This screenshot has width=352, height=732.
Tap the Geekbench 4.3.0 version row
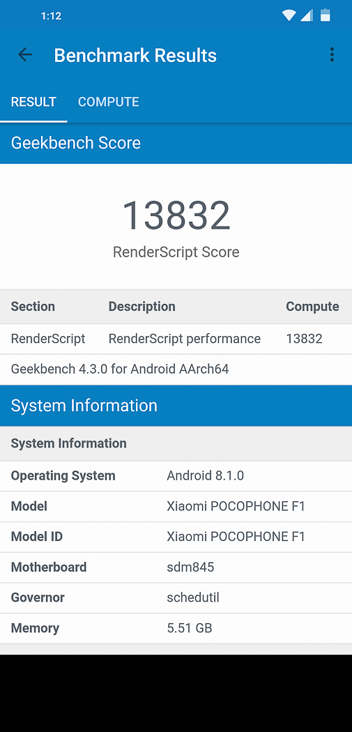pyautogui.click(x=176, y=369)
